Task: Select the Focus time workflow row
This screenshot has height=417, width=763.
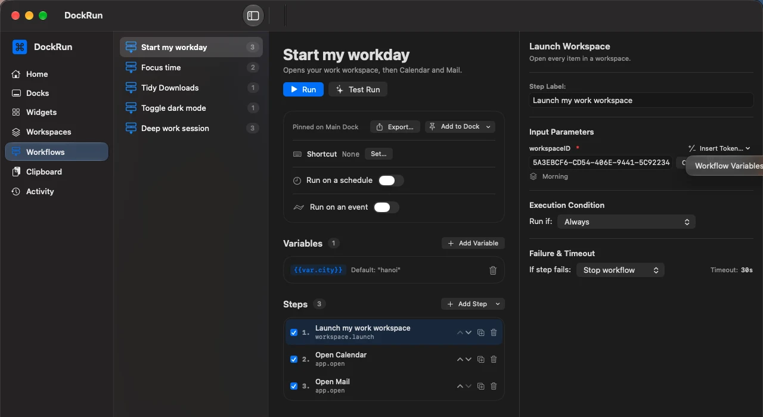Action: point(191,67)
